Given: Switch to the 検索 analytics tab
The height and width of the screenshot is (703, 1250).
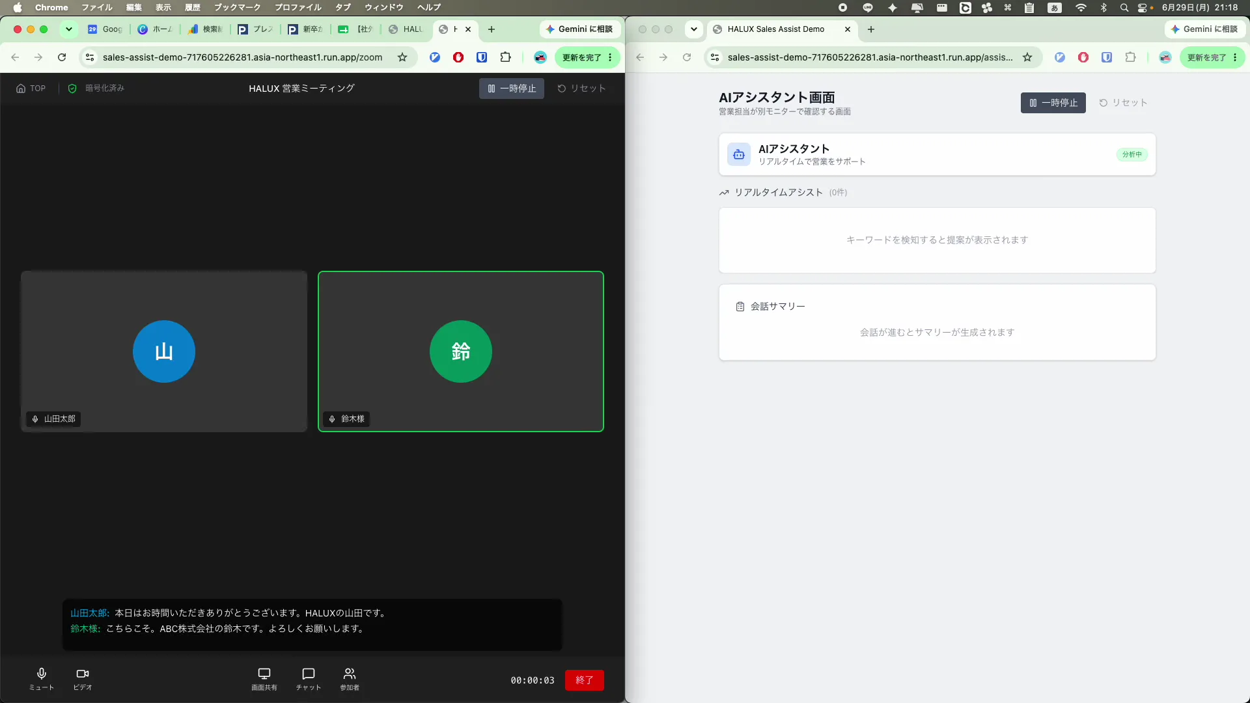Looking at the screenshot, I should (x=206, y=29).
